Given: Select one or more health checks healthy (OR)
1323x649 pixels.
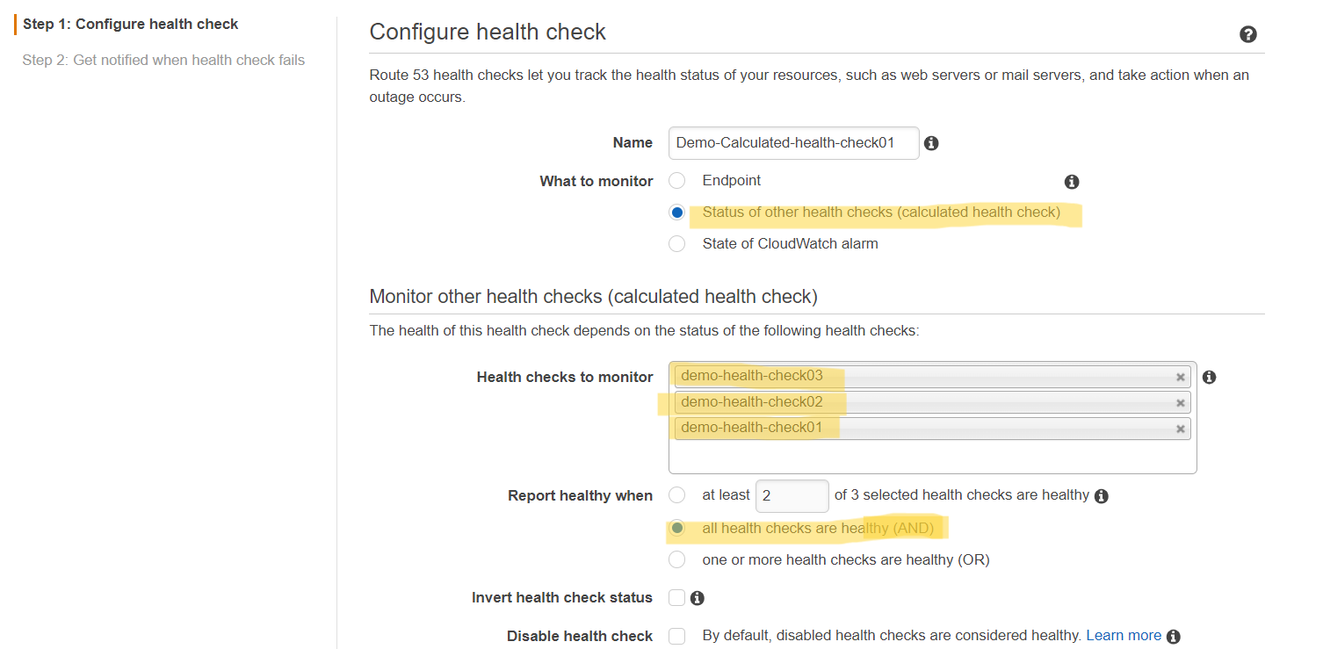Looking at the screenshot, I should click(676, 559).
